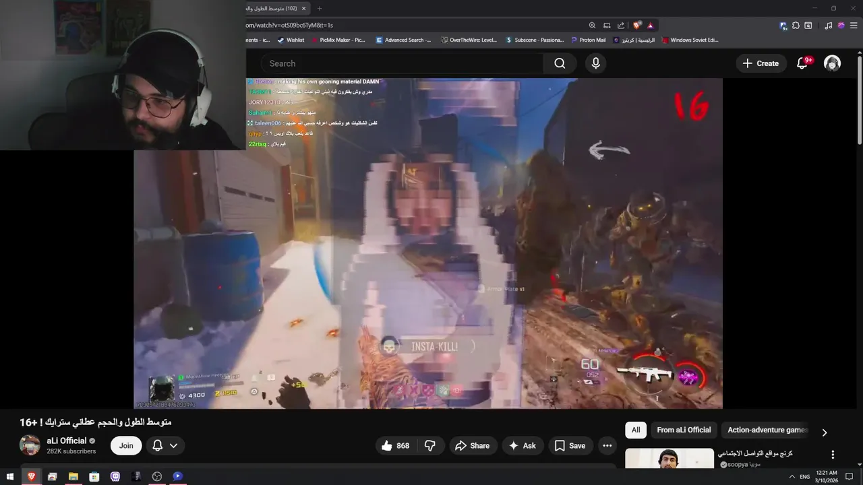
Task: Save the video to a playlist
Action: click(x=570, y=445)
